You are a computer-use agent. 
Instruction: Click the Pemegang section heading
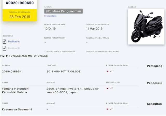[x=155, y=66]
